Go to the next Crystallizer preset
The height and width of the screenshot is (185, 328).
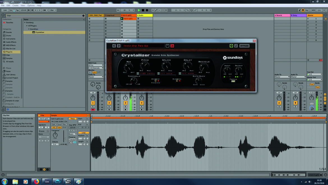(119, 46)
